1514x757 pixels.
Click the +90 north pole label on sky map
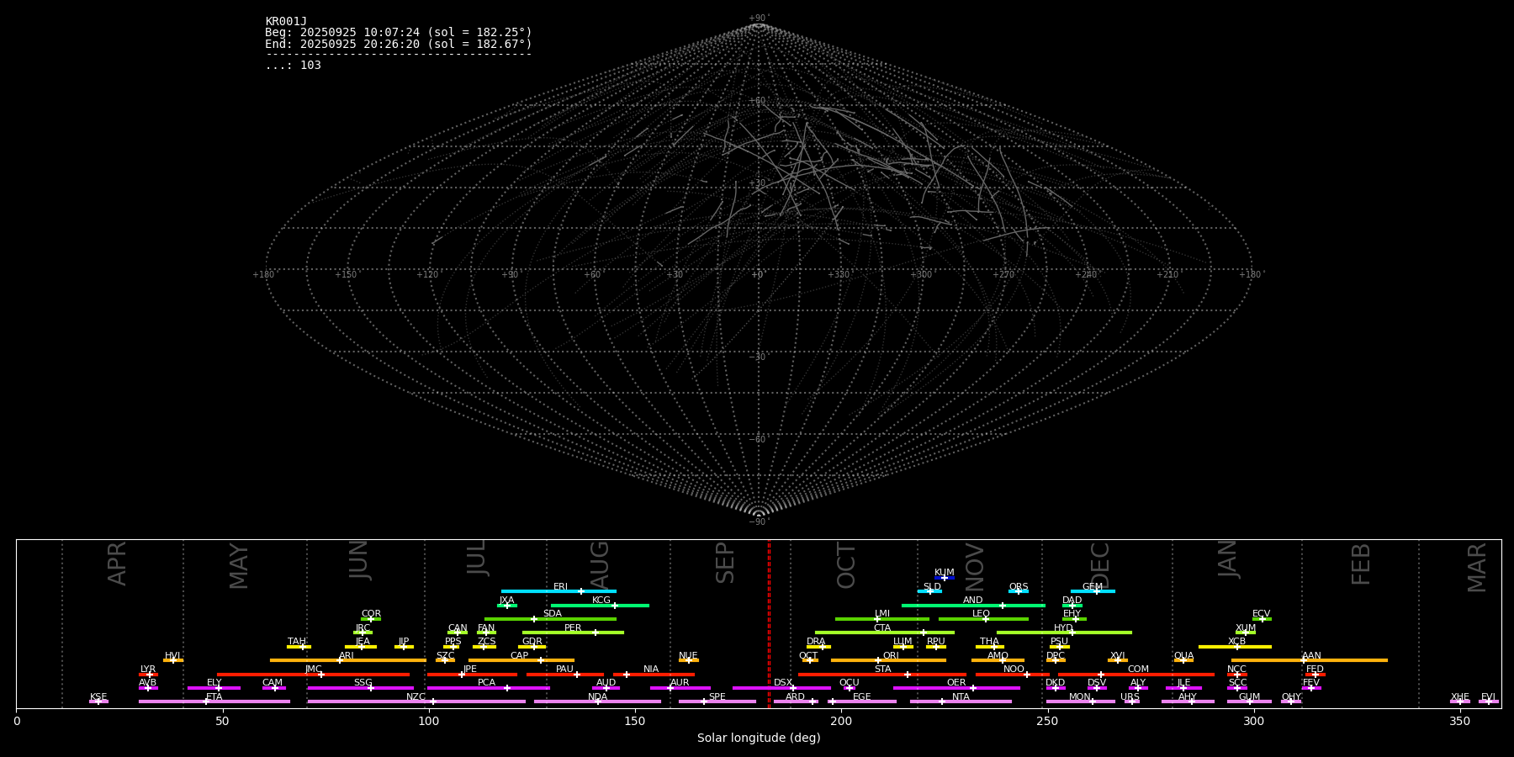pos(759,19)
